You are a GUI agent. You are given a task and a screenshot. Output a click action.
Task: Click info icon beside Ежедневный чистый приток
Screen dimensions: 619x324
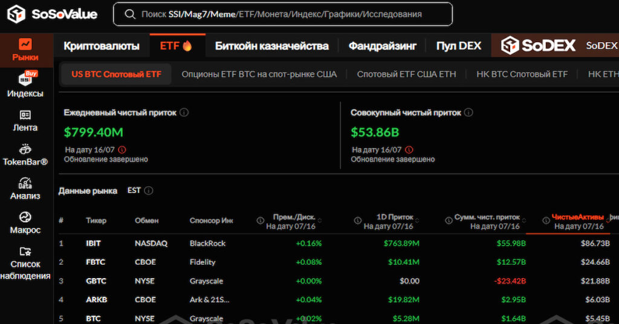(x=184, y=112)
